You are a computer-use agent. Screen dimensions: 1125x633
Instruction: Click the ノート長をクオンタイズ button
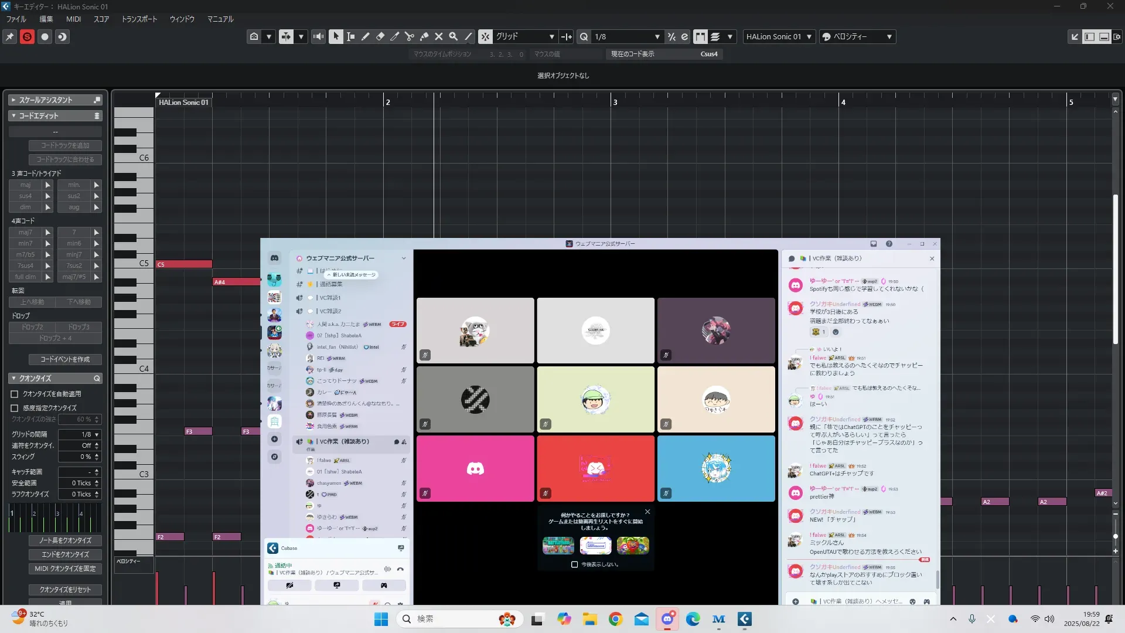[65, 540]
